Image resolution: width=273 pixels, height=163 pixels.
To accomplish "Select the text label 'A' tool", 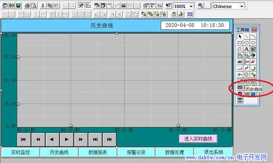I will coord(247,49).
